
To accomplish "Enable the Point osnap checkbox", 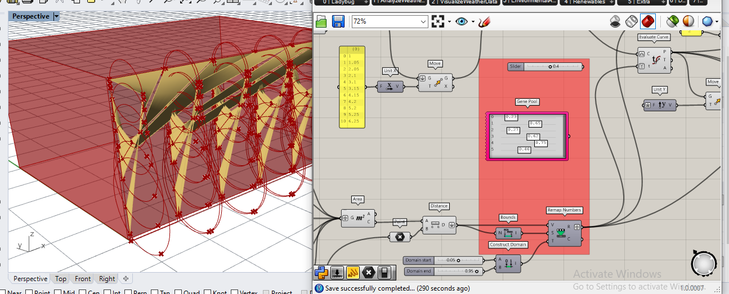I will (x=29, y=292).
